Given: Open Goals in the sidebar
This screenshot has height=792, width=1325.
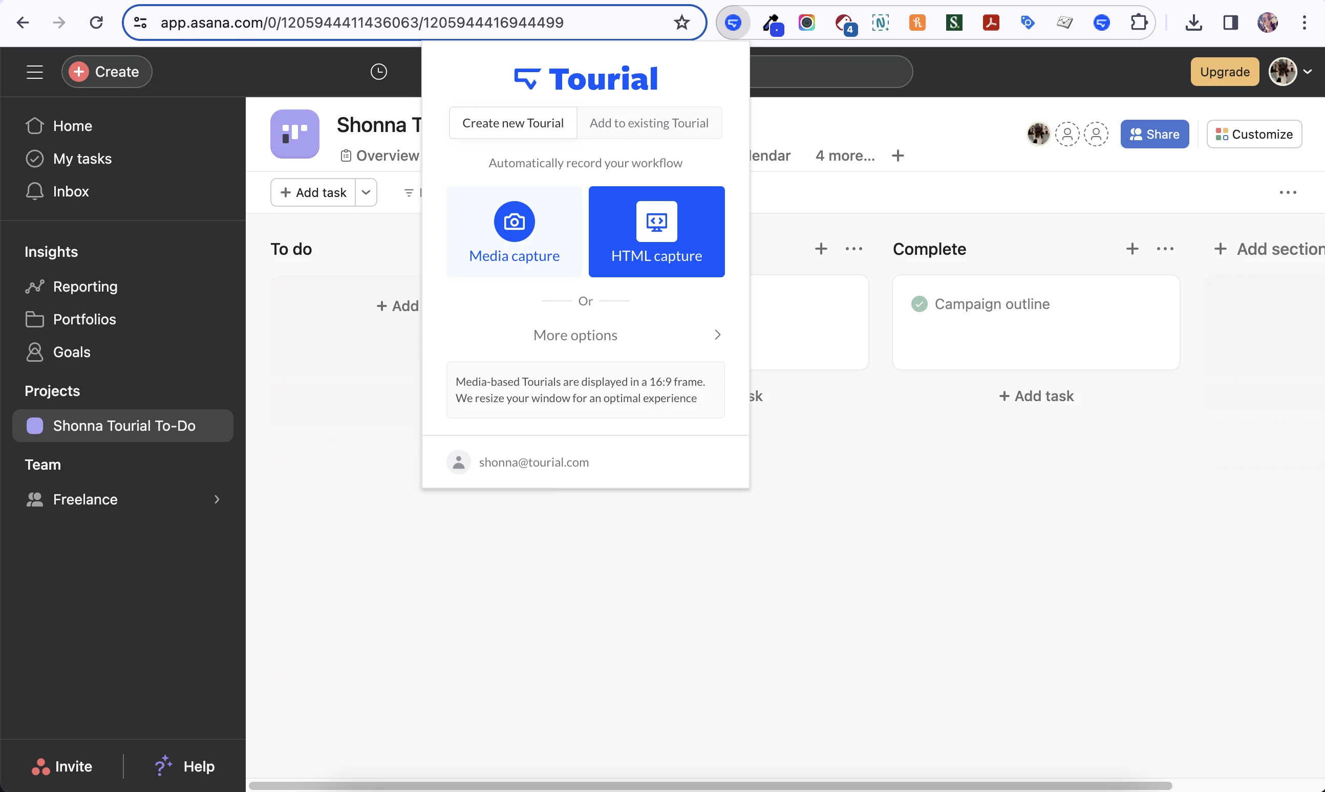Looking at the screenshot, I should pos(123,351).
